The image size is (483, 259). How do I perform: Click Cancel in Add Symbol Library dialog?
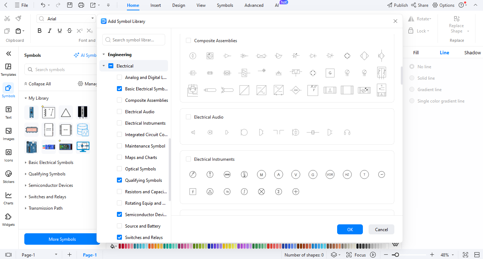(x=381, y=229)
